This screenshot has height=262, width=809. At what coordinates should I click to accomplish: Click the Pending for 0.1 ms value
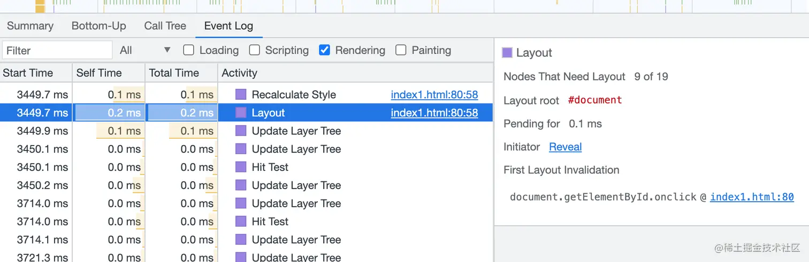click(x=585, y=124)
